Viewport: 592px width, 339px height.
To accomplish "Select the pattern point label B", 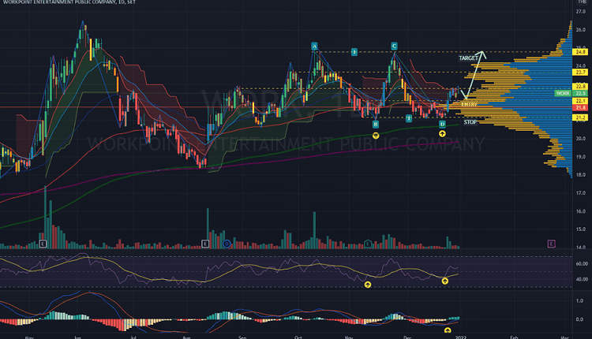I will (375, 124).
